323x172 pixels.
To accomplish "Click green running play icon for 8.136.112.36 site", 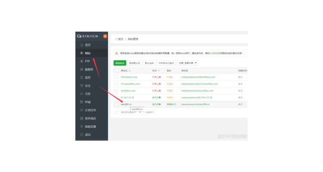I will pos(160,97).
